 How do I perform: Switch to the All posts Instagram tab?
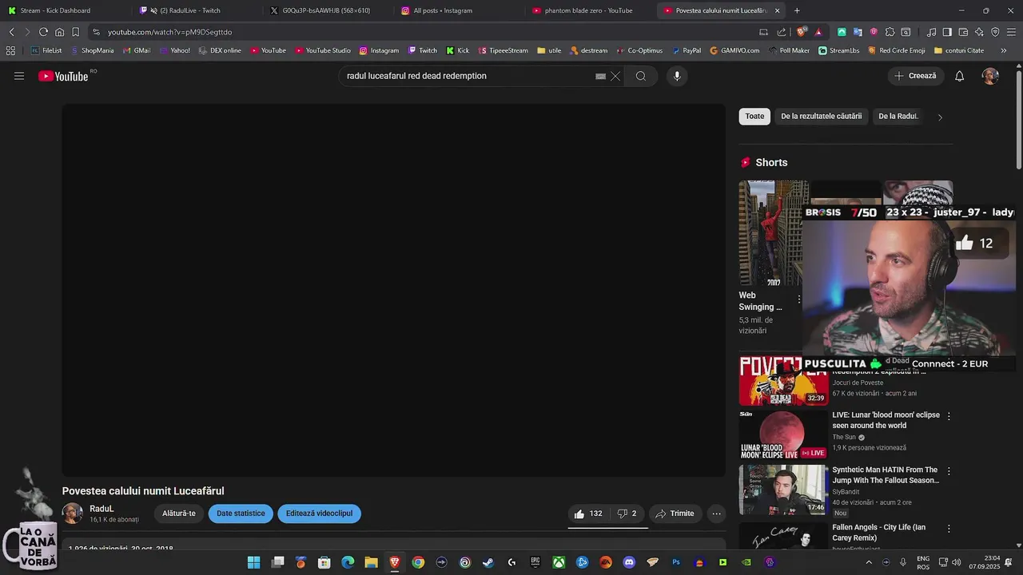tap(458, 10)
